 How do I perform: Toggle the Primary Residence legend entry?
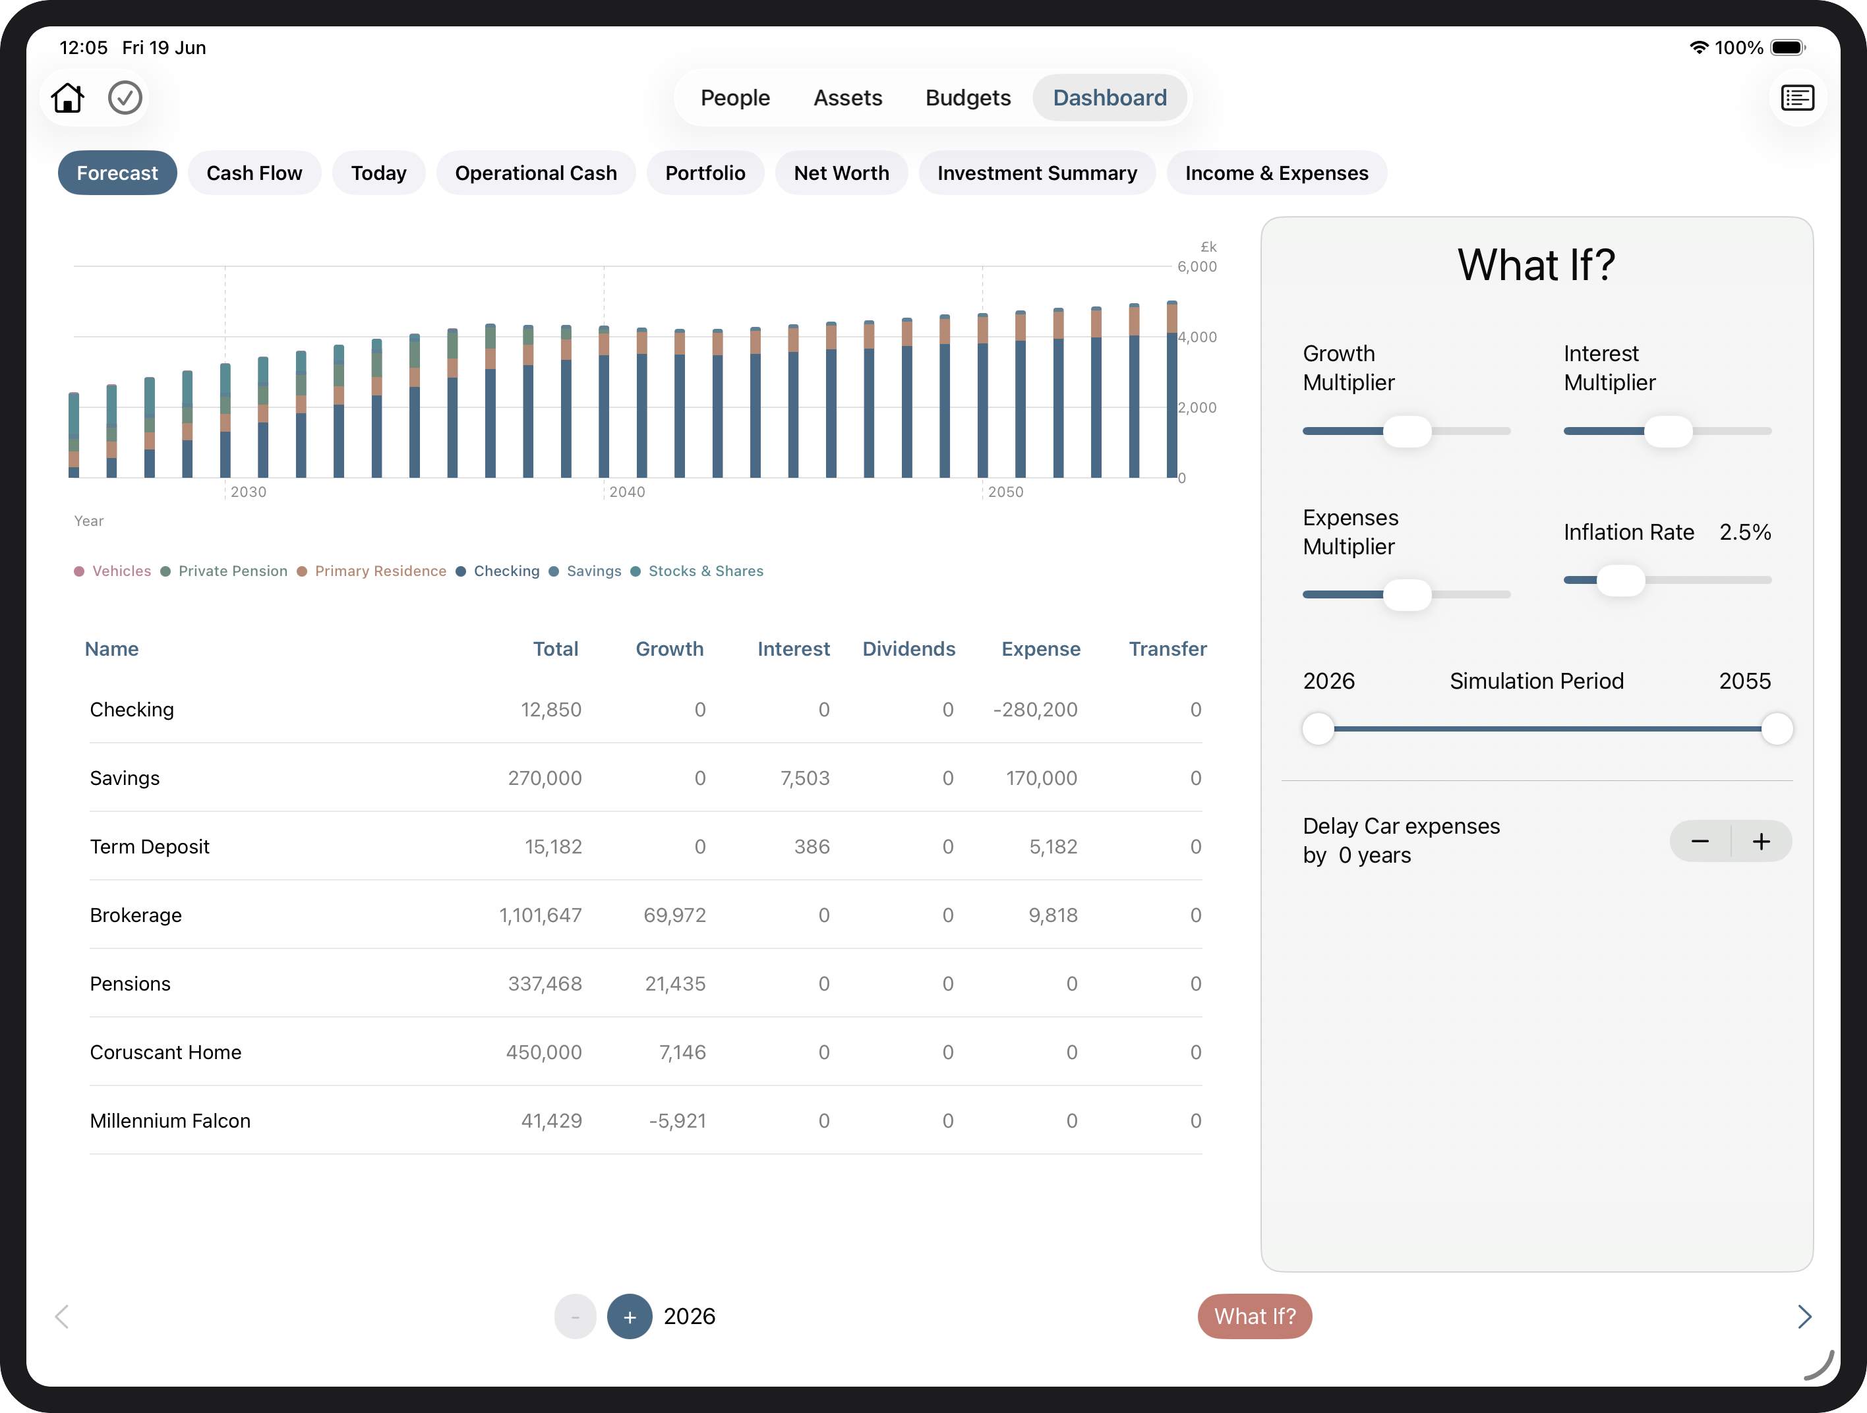pos(371,571)
